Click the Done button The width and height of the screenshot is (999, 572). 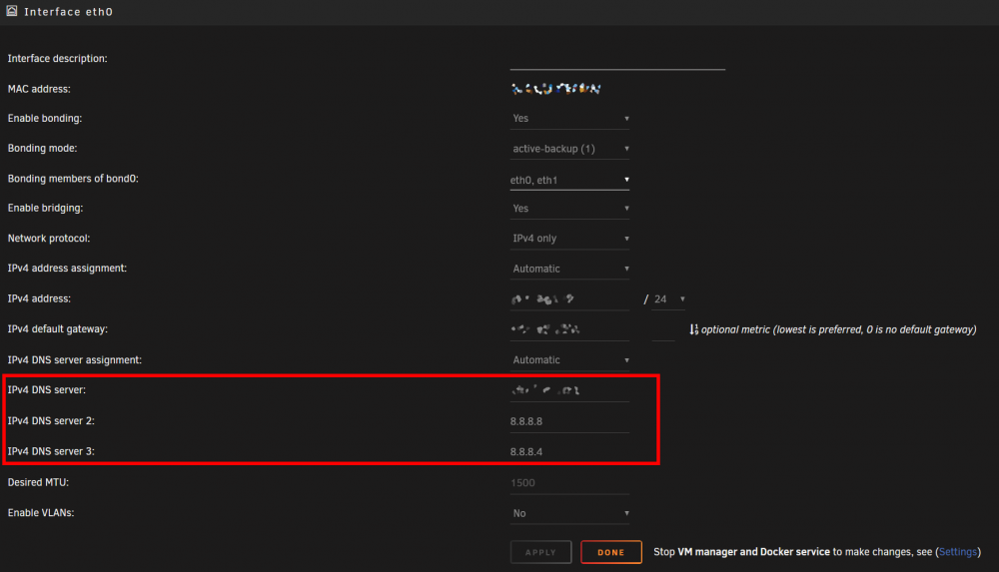611,552
